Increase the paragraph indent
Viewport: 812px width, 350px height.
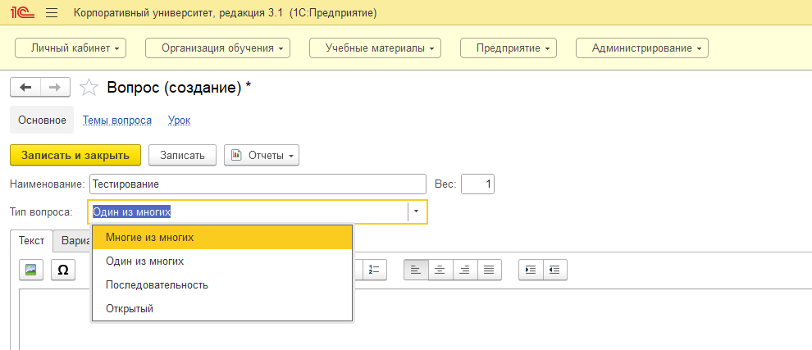pyautogui.click(x=531, y=270)
